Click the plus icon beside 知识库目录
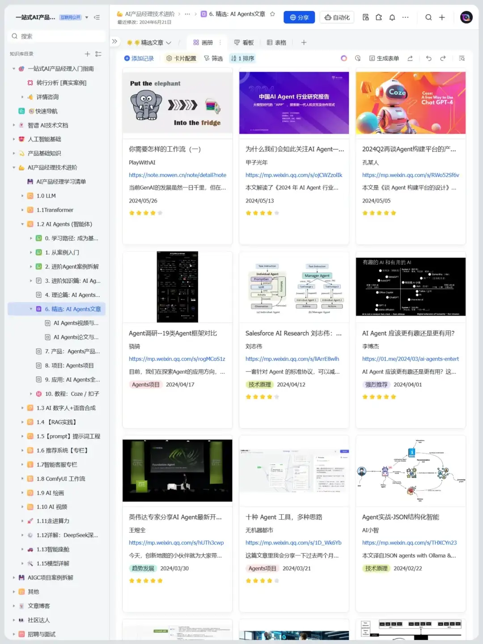This screenshot has width=483, height=644. (87, 54)
